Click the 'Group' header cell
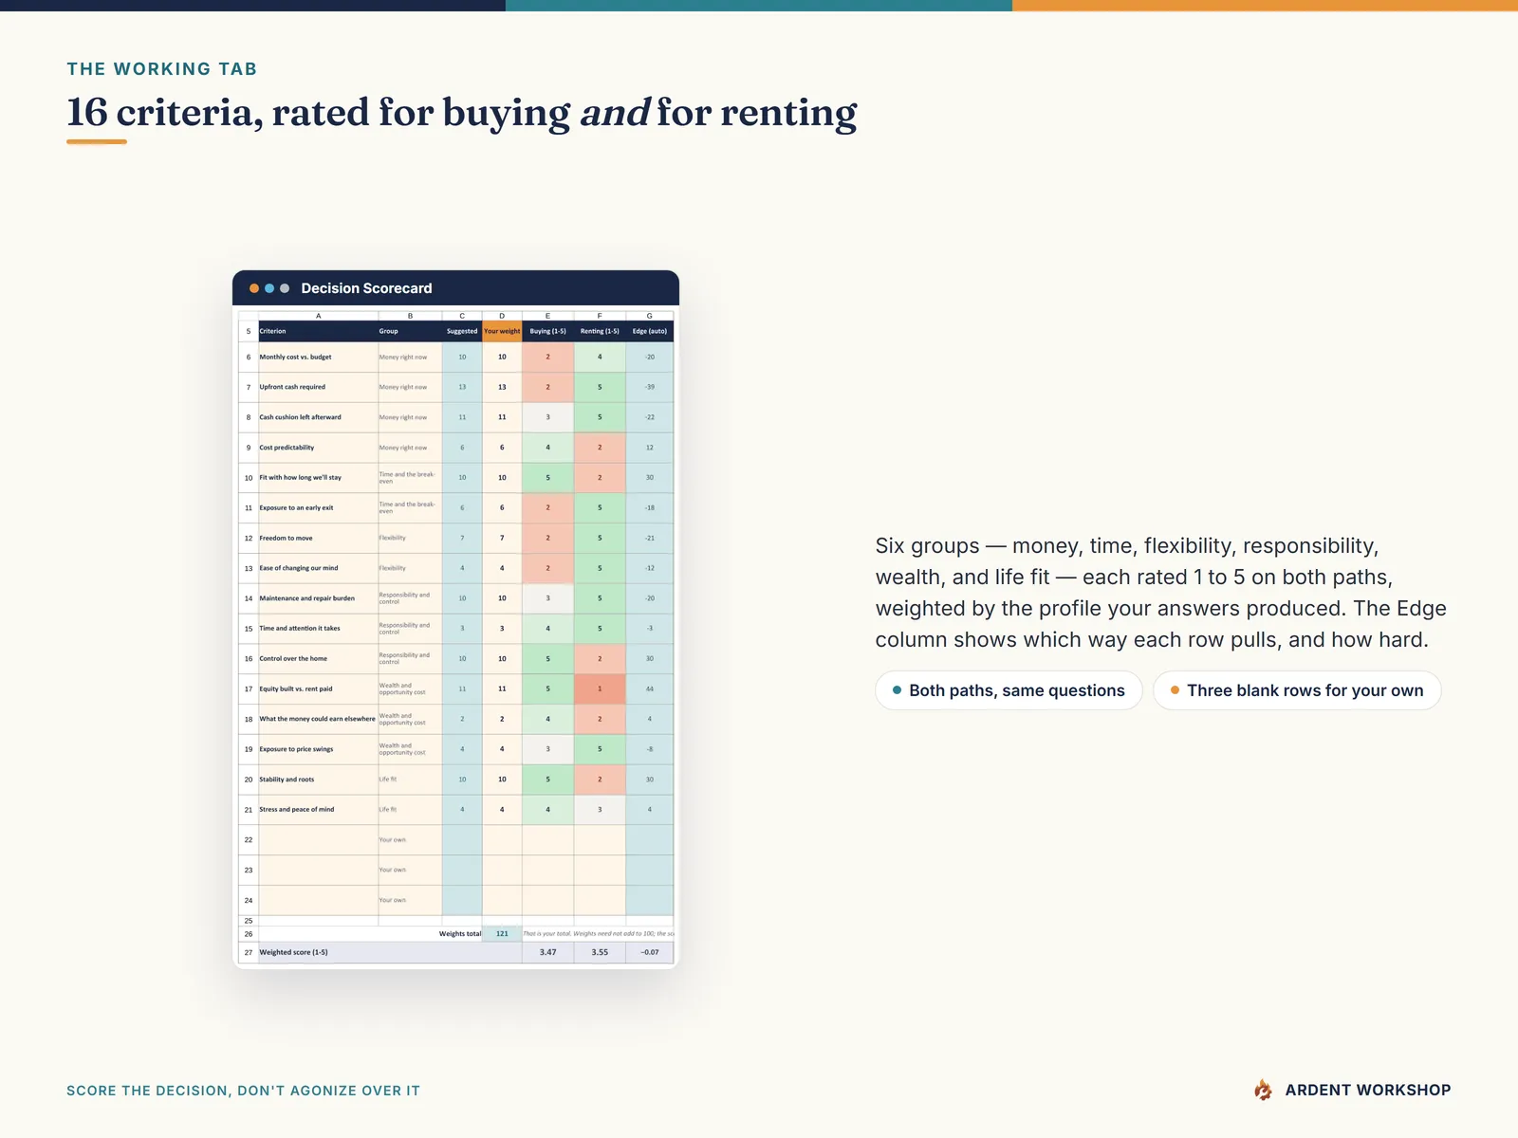The height and width of the screenshot is (1138, 1518). 410,331
